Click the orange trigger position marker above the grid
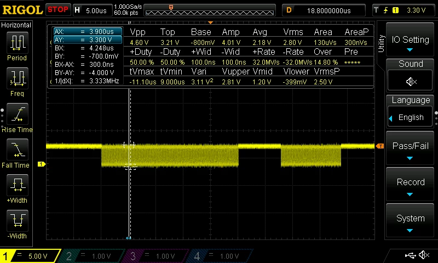 (x=210, y=22)
